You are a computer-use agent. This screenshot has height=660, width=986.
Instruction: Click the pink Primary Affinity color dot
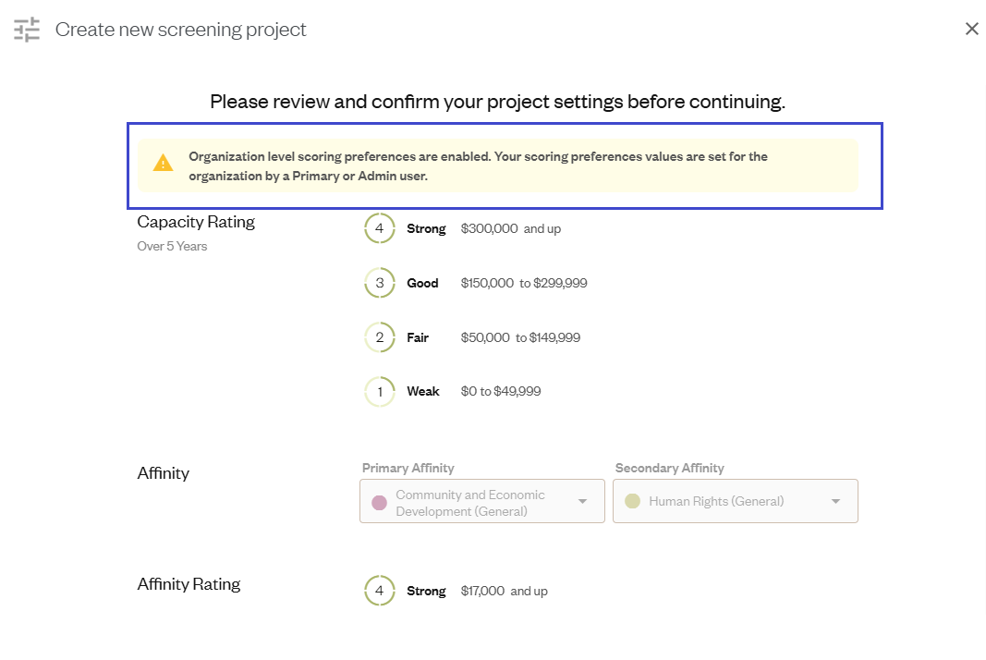pos(379,502)
